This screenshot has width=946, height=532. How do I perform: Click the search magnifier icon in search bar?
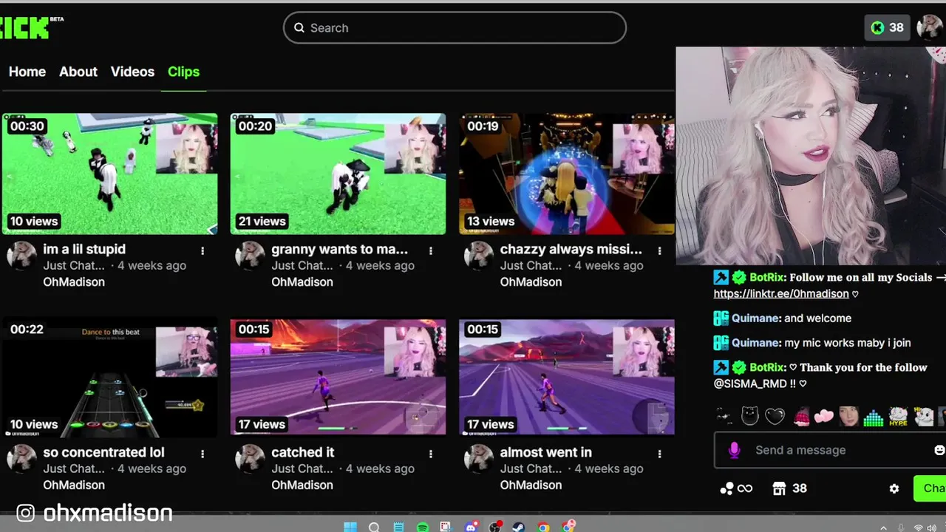point(299,28)
